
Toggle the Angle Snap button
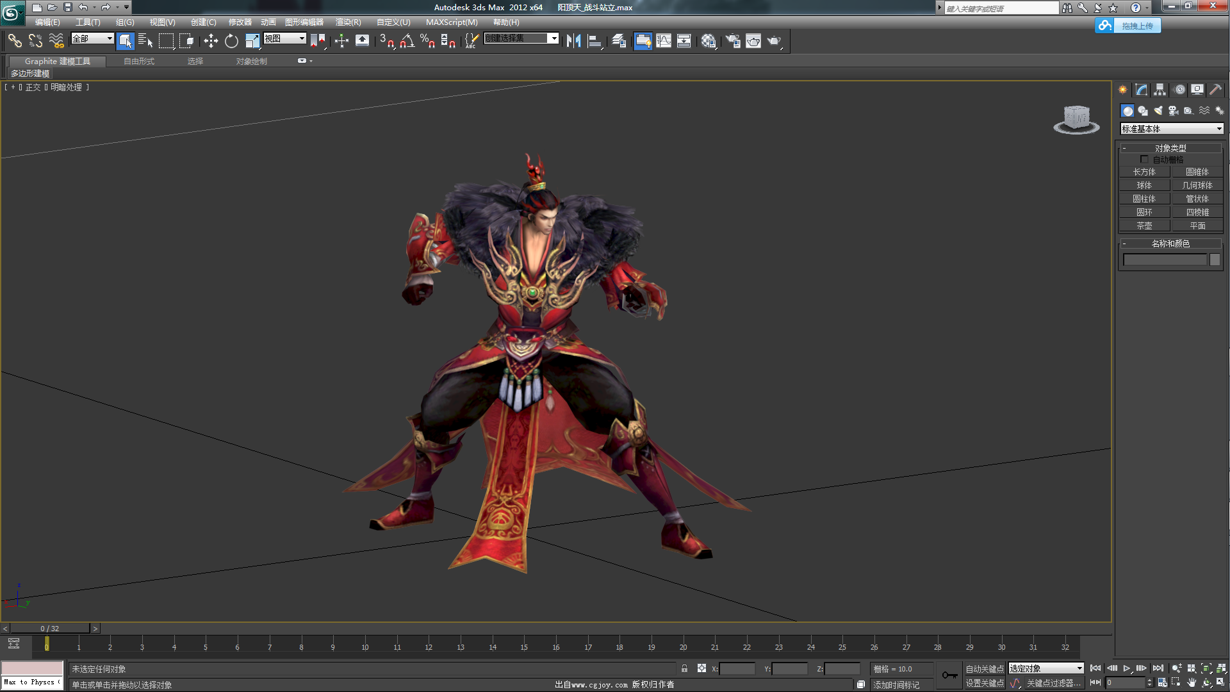click(x=407, y=41)
